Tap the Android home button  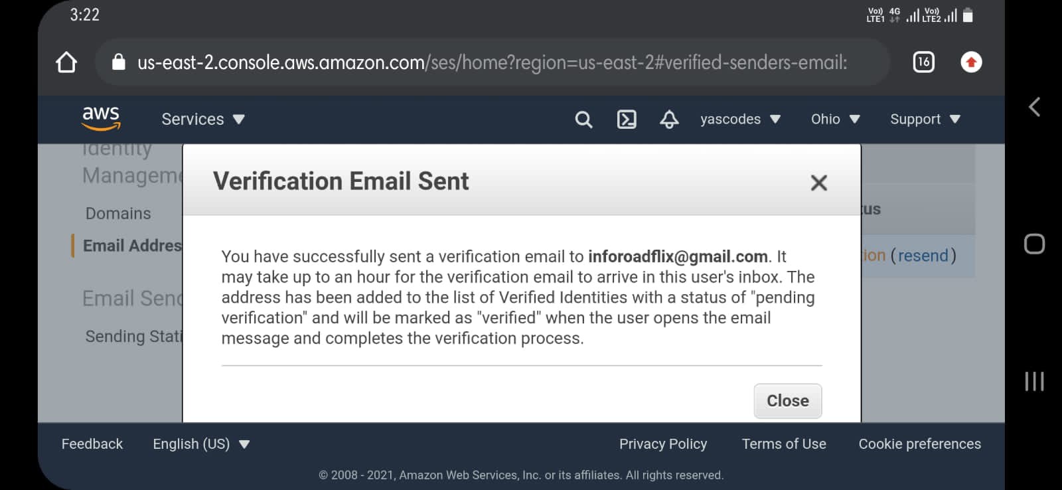pos(1034,244)
